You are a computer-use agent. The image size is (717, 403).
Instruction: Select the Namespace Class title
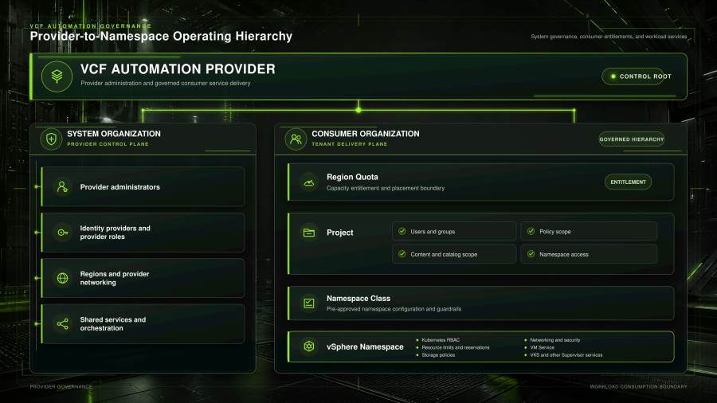click(x=358, y=299)
